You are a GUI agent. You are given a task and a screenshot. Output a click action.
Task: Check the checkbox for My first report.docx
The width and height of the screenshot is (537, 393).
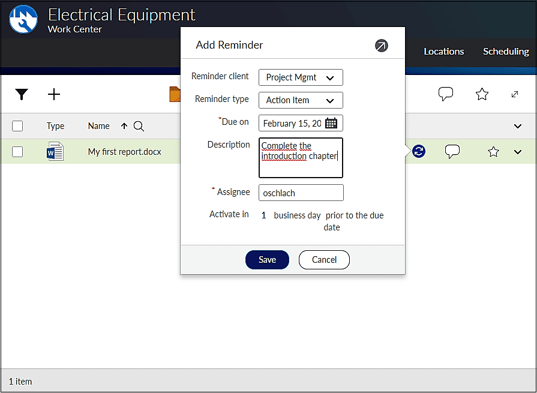(17, 151)
